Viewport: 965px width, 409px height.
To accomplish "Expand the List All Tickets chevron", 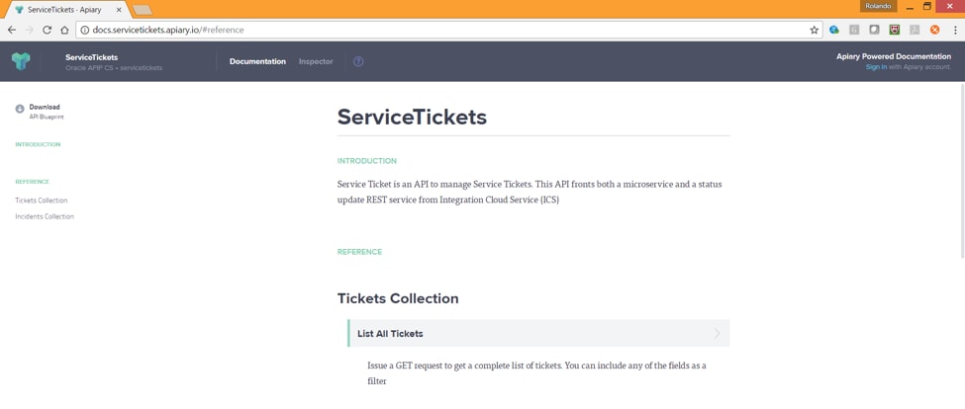I will tap(717, 334).
